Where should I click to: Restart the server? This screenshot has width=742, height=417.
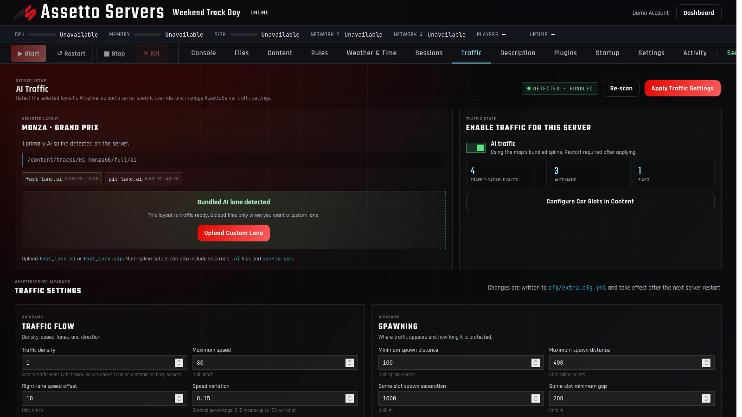point(71,54)
